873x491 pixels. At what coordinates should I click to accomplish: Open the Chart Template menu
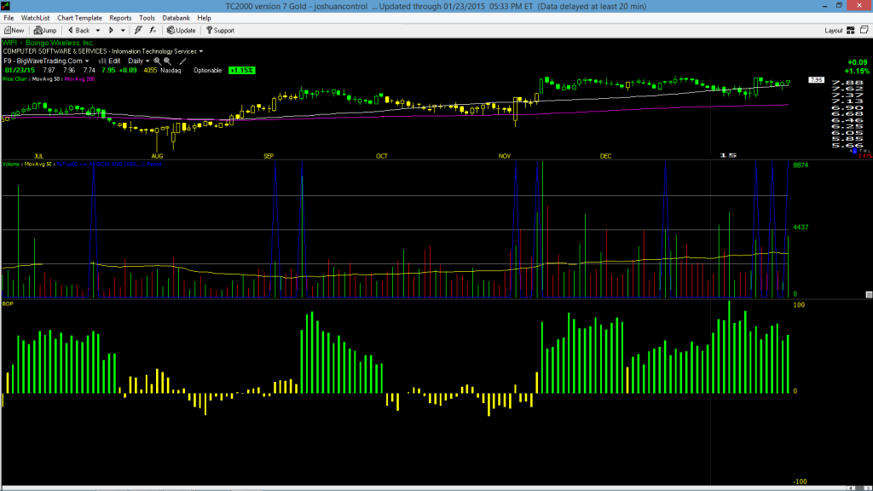[79, 18]
